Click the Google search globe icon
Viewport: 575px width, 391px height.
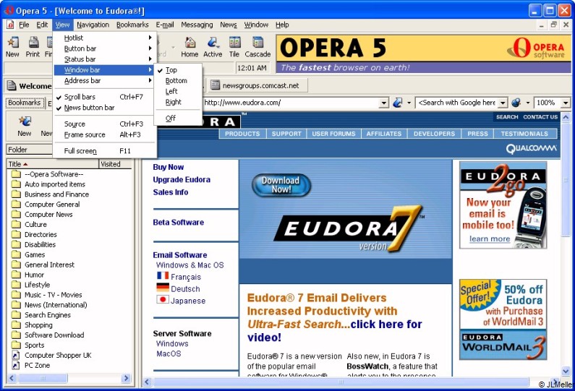pos(516,103)
